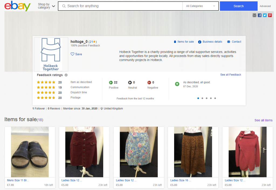Viewport: 276px width, 190px height.
Task: Click the '100% positive Feedback' text
Action: pyautogui.click(x=85, y=46)
